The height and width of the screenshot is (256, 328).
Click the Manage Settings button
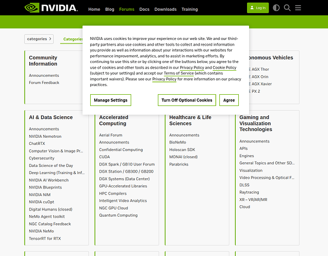click(111, 100)
